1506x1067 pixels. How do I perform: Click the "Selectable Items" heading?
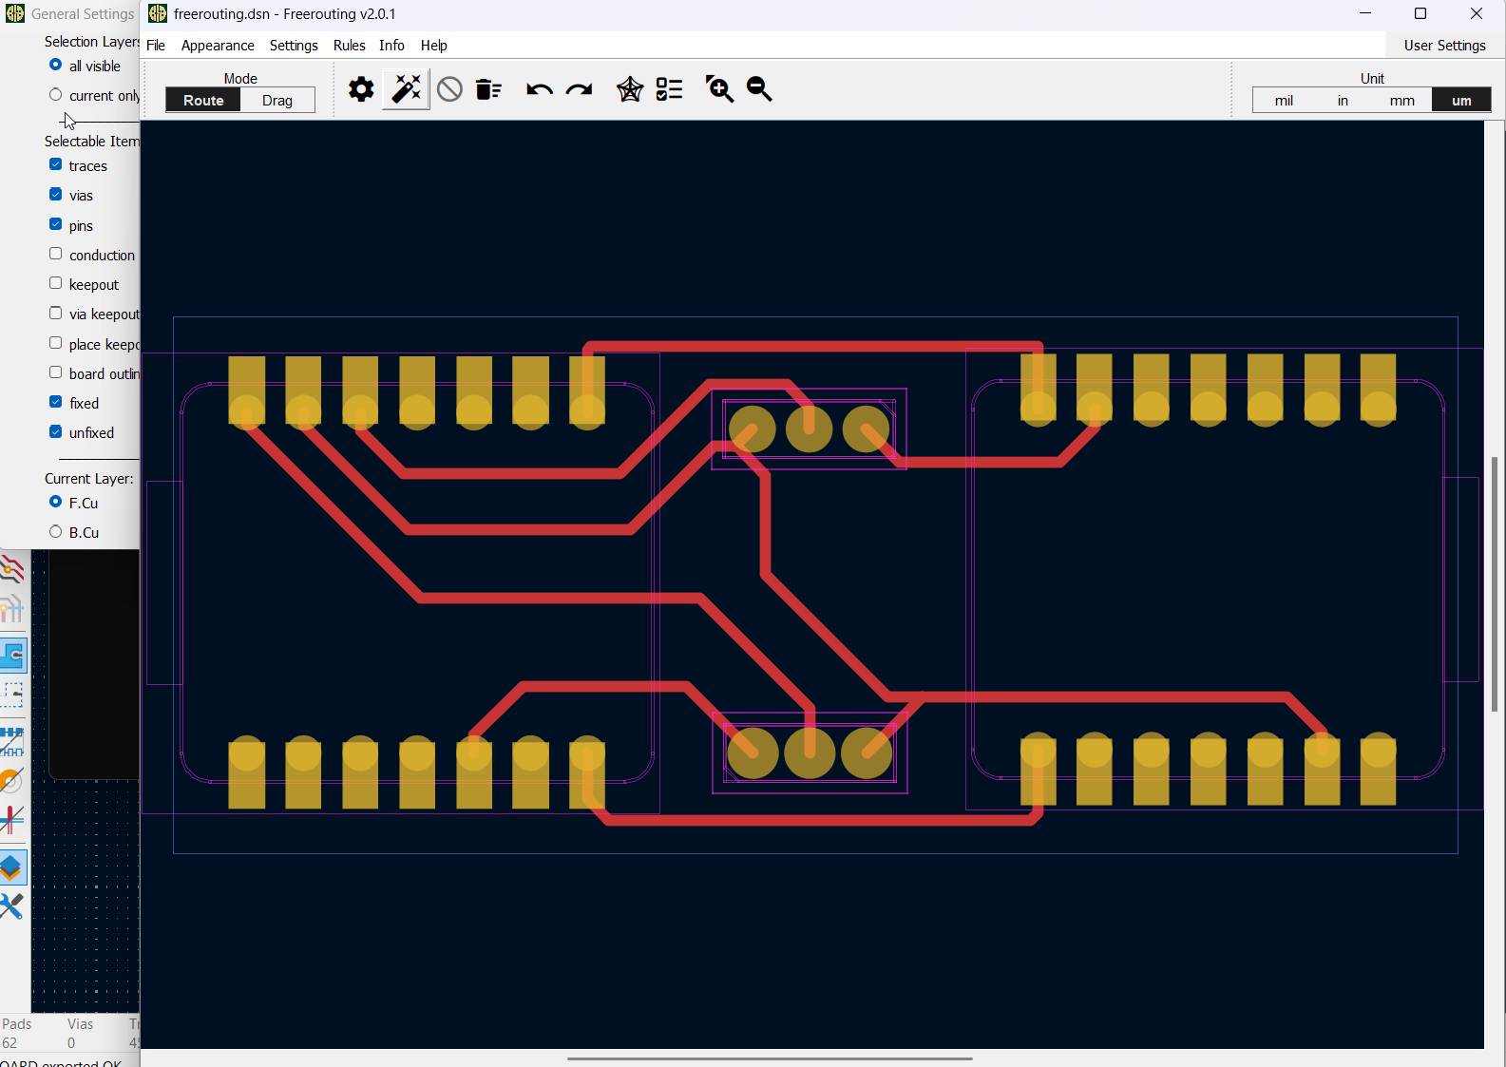tap(92, 141)
